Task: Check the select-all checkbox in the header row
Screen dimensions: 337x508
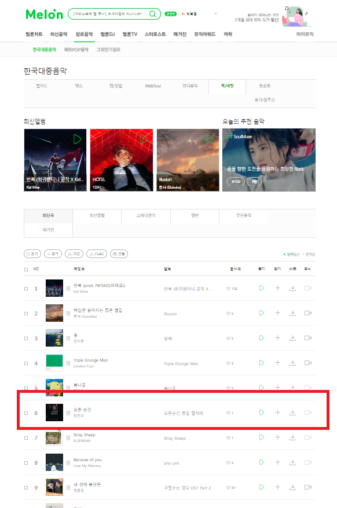Action: point(26,269)
